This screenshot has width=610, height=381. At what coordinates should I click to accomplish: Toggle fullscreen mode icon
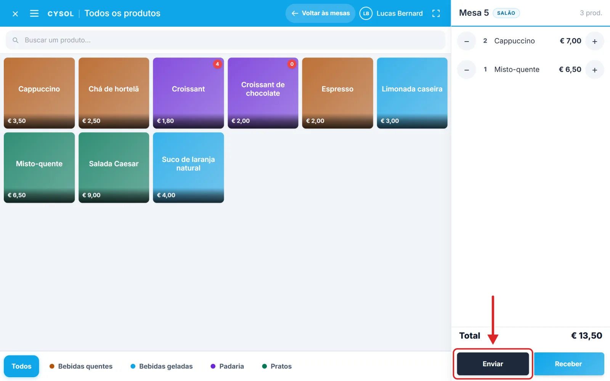[x=436, y=13]
